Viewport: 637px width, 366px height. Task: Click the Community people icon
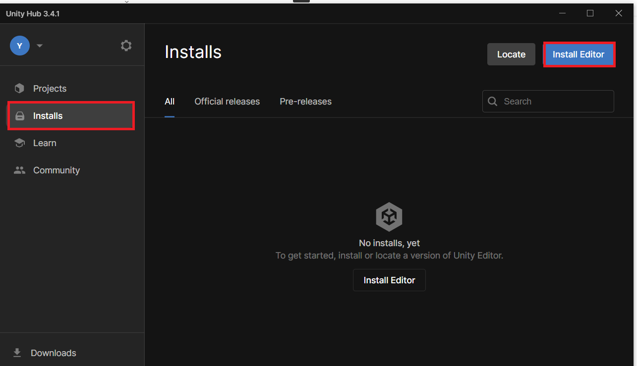point(19,170)
